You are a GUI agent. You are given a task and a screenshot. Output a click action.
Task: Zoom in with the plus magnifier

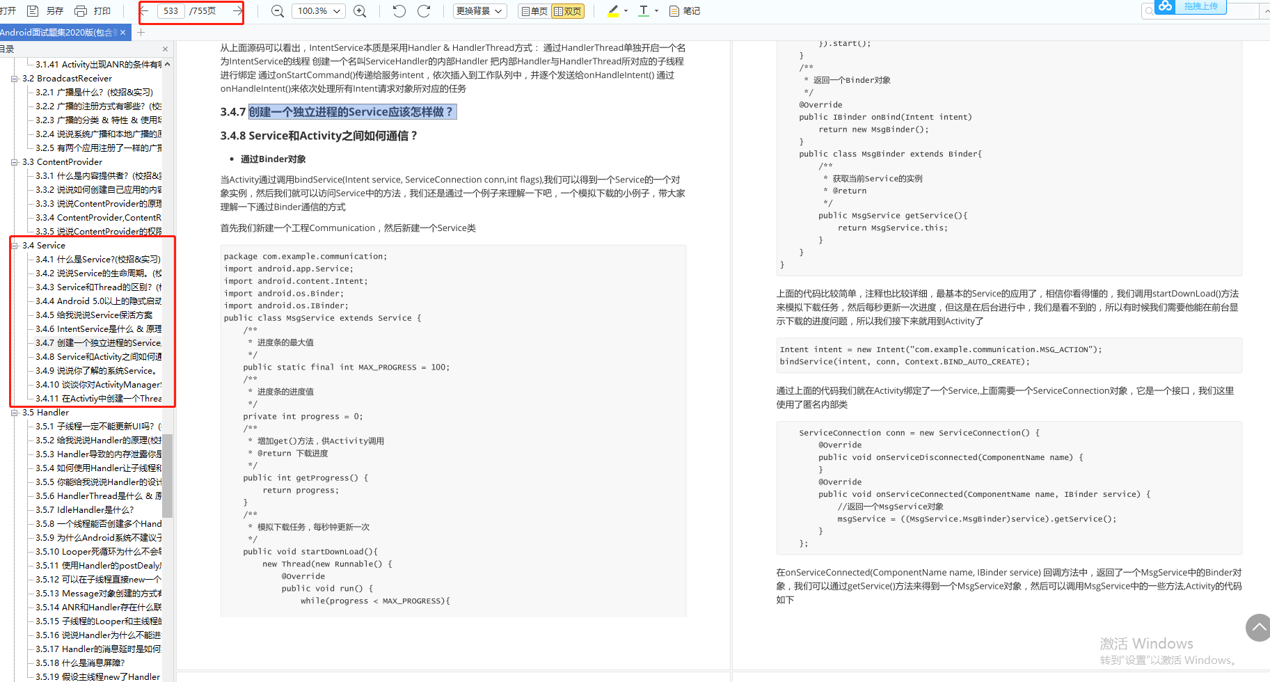(360, 11)
